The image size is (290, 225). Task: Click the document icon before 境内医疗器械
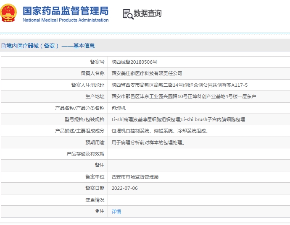3,46
